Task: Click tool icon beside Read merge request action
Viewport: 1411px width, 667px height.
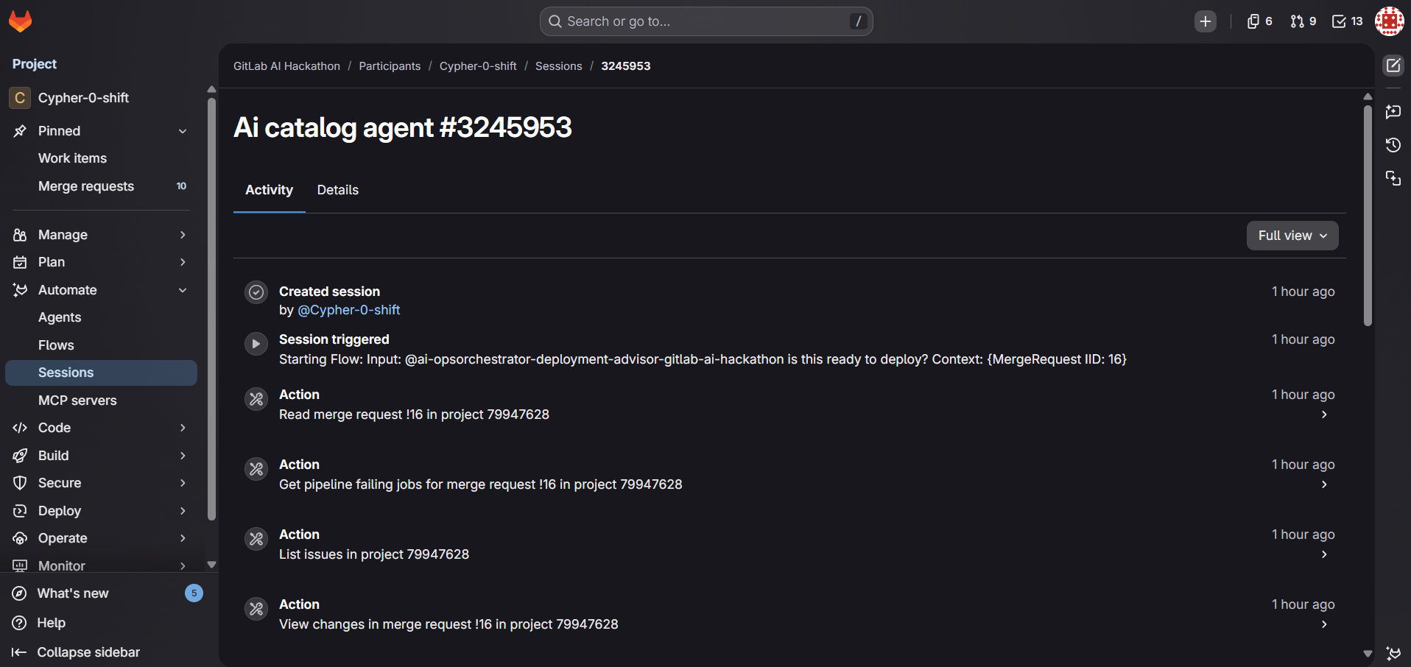Action: click(256, 399)
